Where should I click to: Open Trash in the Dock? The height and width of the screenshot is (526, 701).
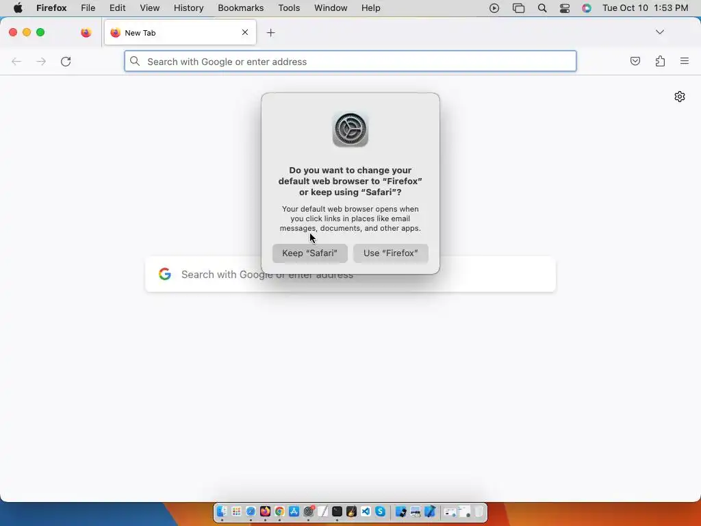(x=479, y=511)
